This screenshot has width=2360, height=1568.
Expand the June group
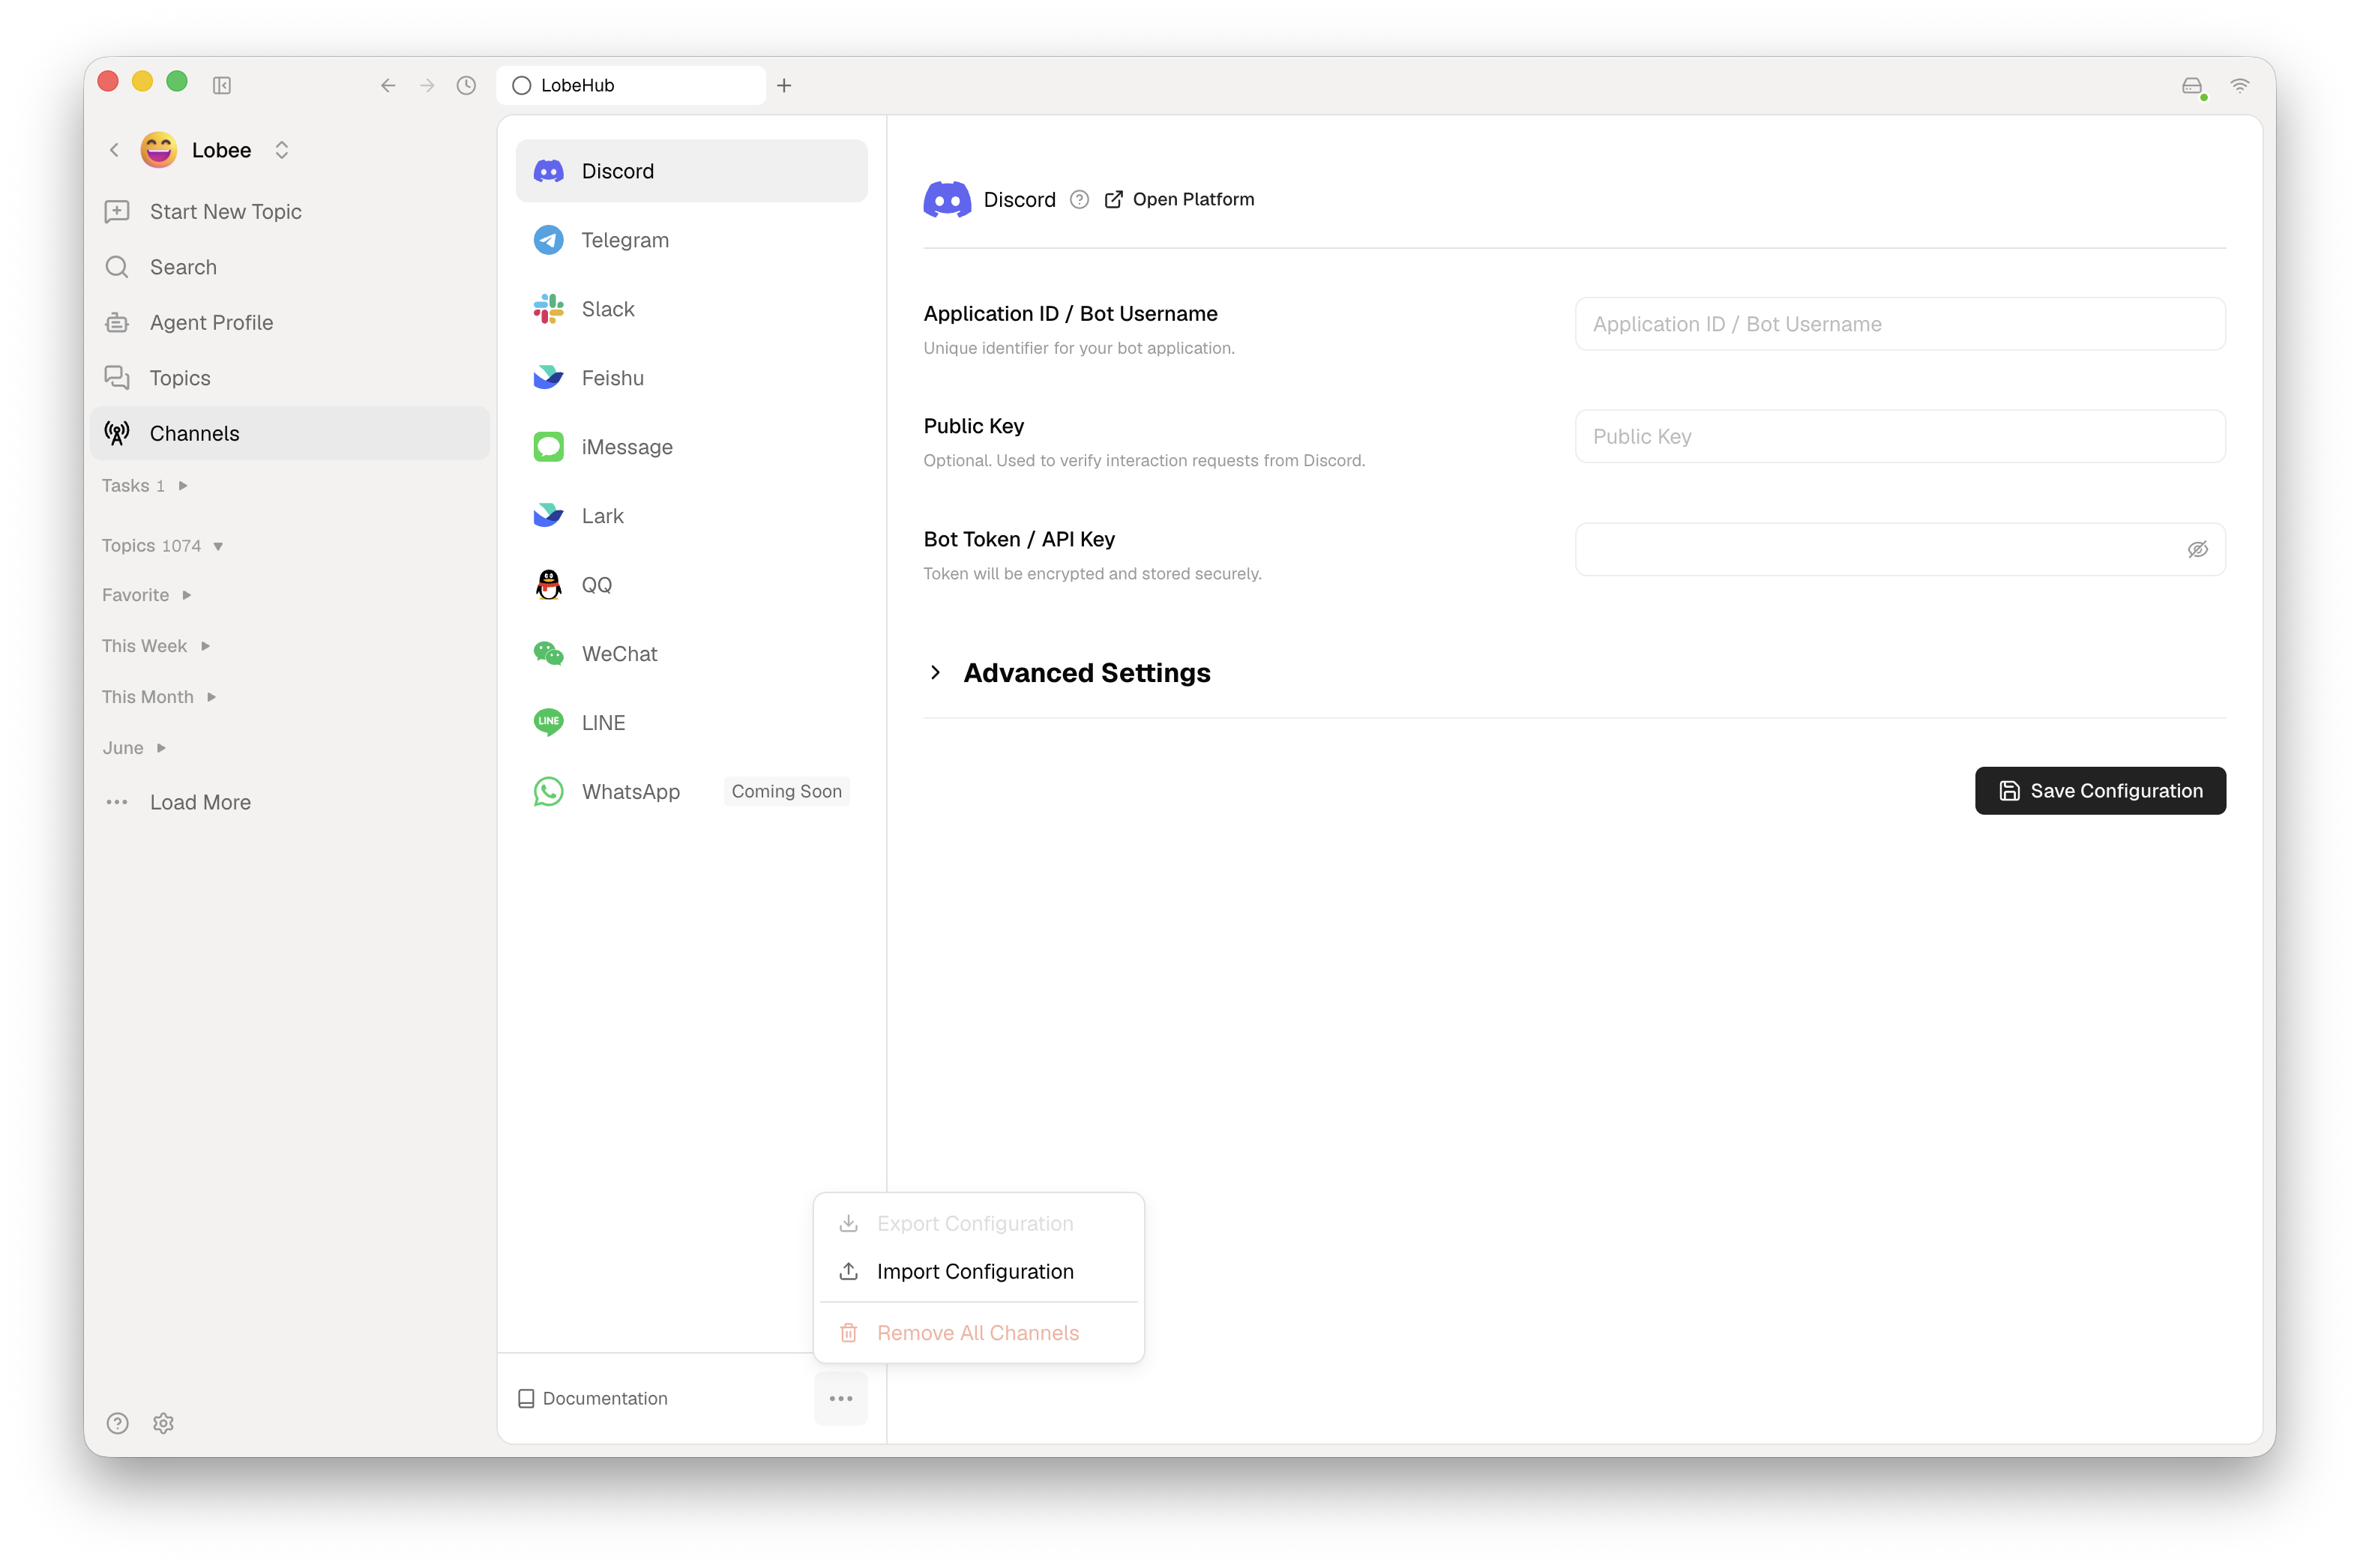(134, 748)
